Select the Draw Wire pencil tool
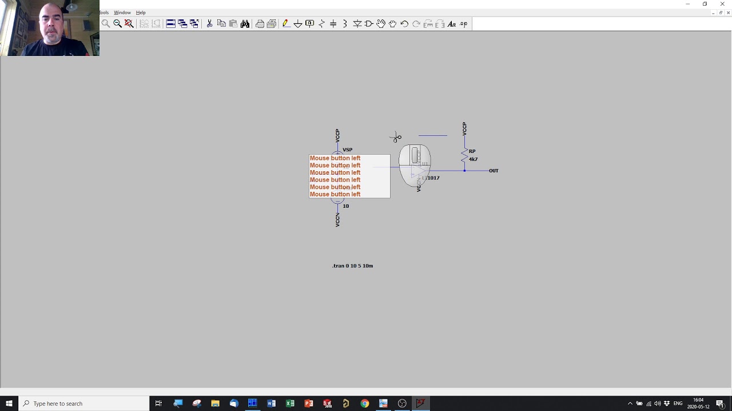This screenshot has width=732, height=411. [x=286, y=24]
